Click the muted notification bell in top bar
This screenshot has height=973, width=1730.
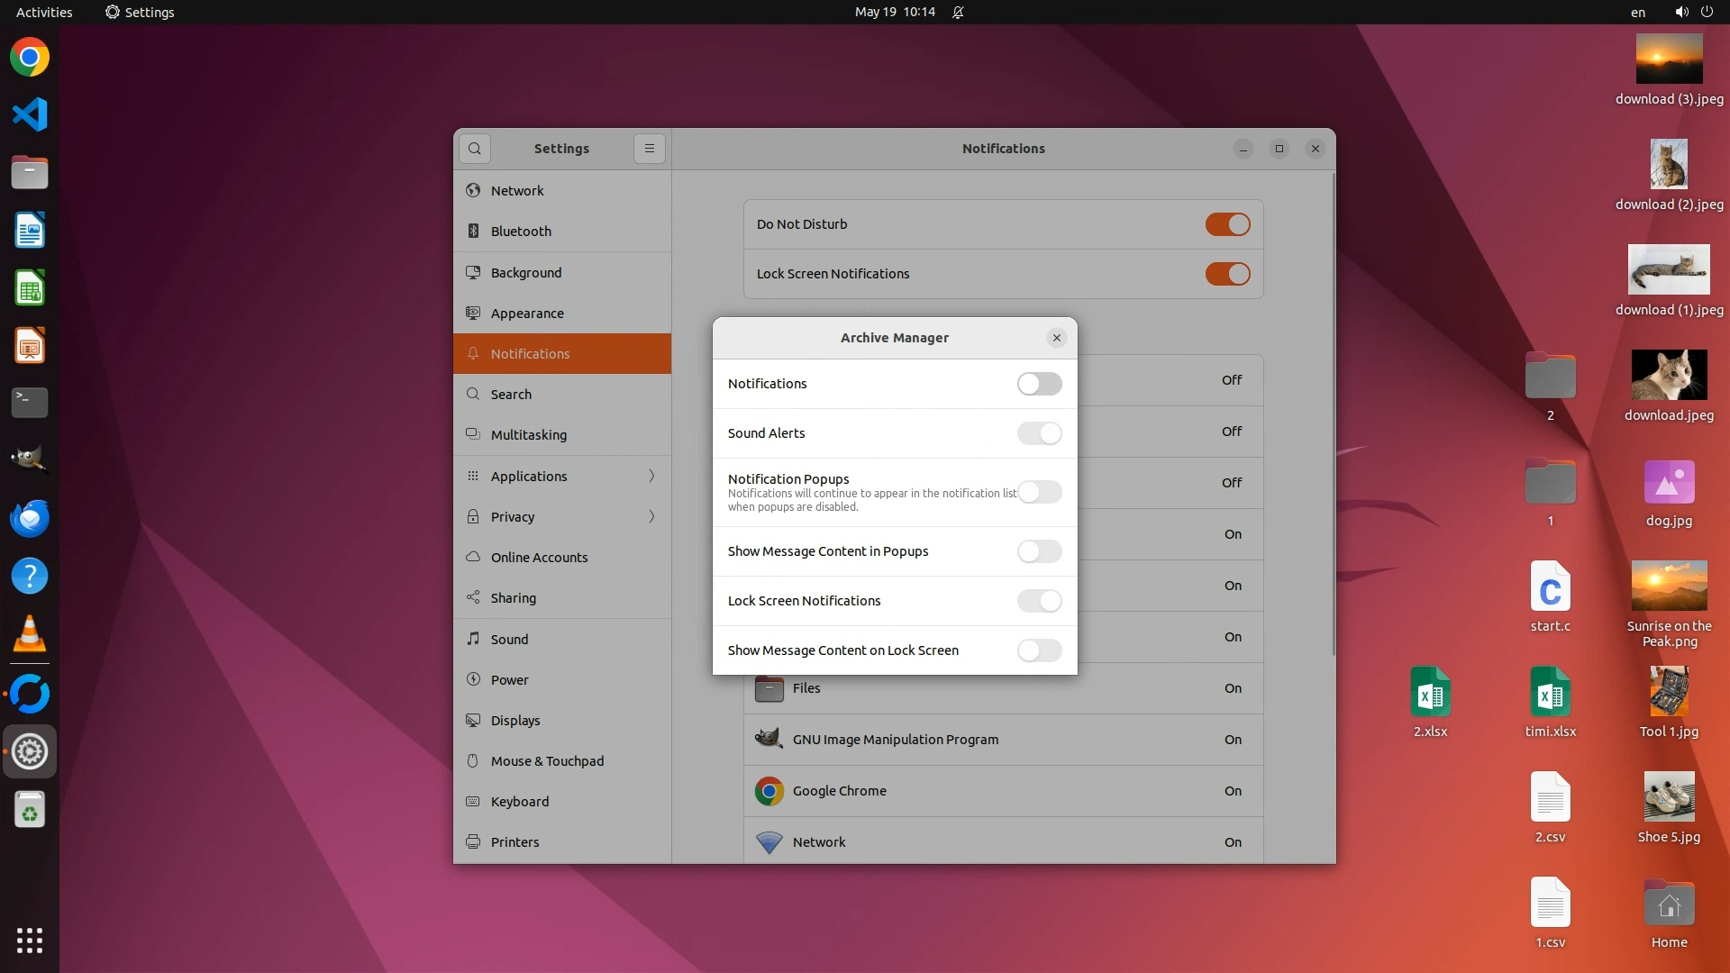958,13
